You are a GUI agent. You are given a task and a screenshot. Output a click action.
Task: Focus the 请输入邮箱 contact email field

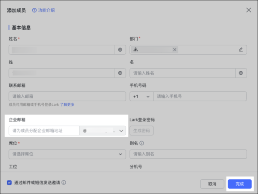[67, 97]
